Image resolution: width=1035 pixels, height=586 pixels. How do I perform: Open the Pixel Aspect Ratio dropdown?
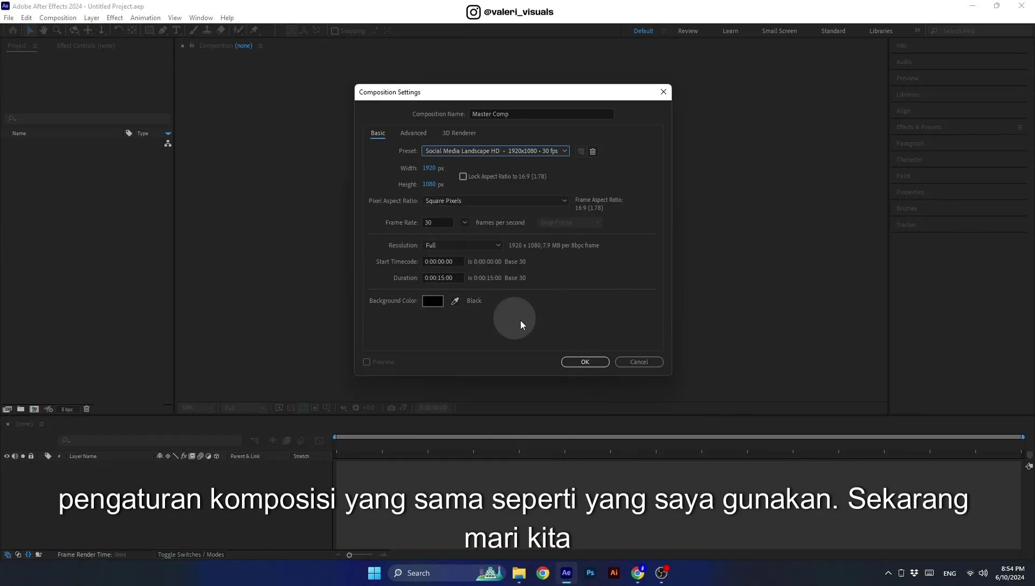(495, 201)
